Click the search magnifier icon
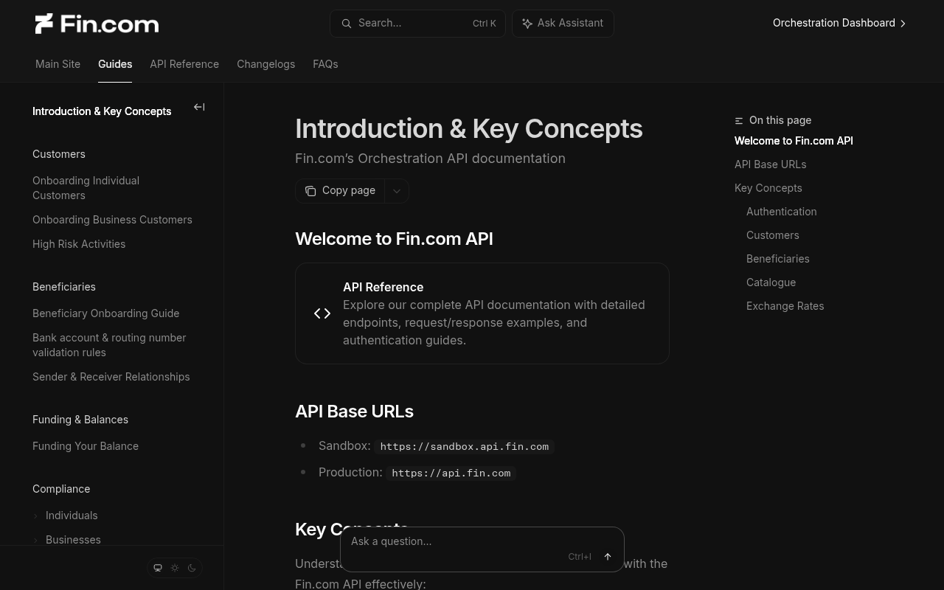Screen dimensions: 944x590 346,24
